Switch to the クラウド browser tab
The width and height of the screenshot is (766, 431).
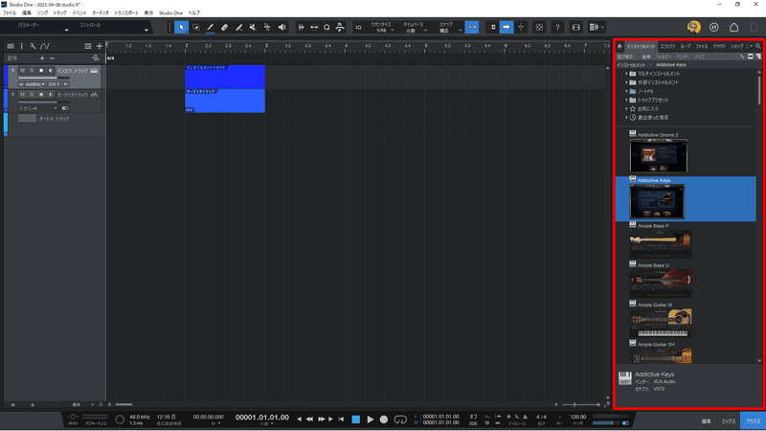point(719,46)
